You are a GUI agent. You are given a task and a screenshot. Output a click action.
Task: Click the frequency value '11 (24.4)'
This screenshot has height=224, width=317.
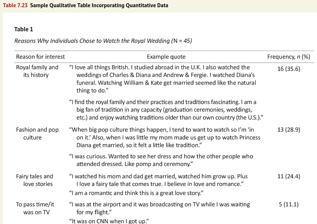pyautogui.click(x=289, y=176)
